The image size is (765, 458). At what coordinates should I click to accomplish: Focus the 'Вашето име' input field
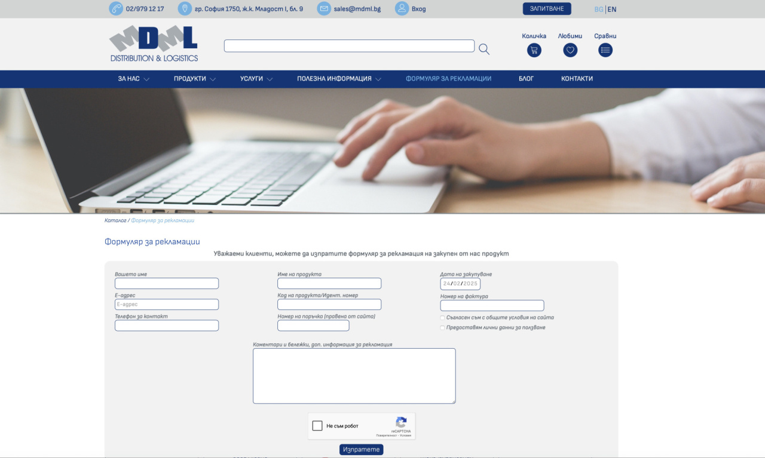pos(167,284)
